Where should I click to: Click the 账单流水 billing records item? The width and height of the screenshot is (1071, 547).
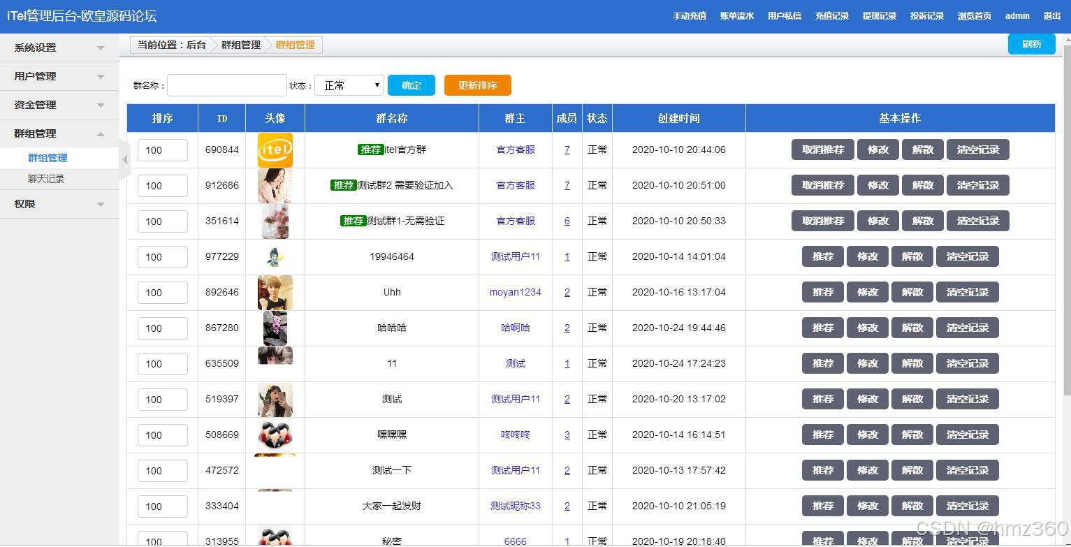tap(736, 15)
